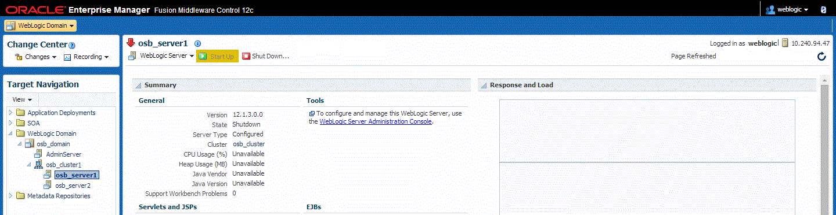
Task: Select AdminServer in the tree
Action: 64,154
